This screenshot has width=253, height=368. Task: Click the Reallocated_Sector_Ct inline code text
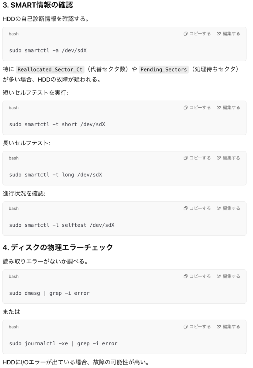(x=50, y=69)
